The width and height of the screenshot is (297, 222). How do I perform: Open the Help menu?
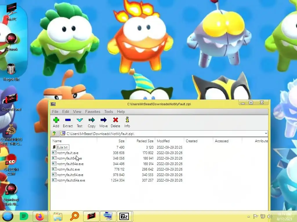pos(121,112)
